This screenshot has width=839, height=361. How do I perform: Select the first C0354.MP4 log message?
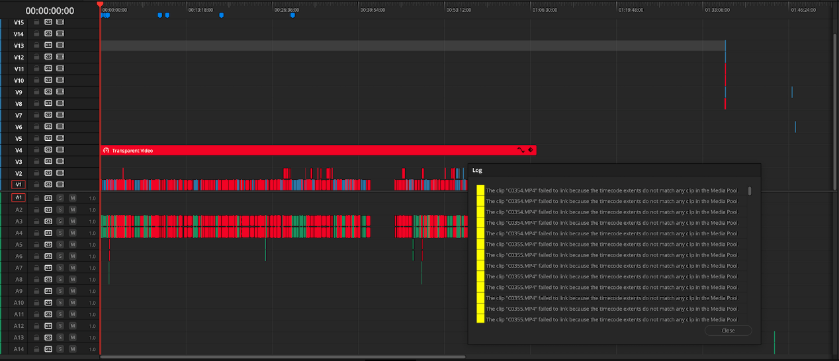click(612, 190)
